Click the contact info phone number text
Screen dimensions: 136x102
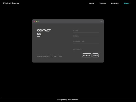coord(49,57)
